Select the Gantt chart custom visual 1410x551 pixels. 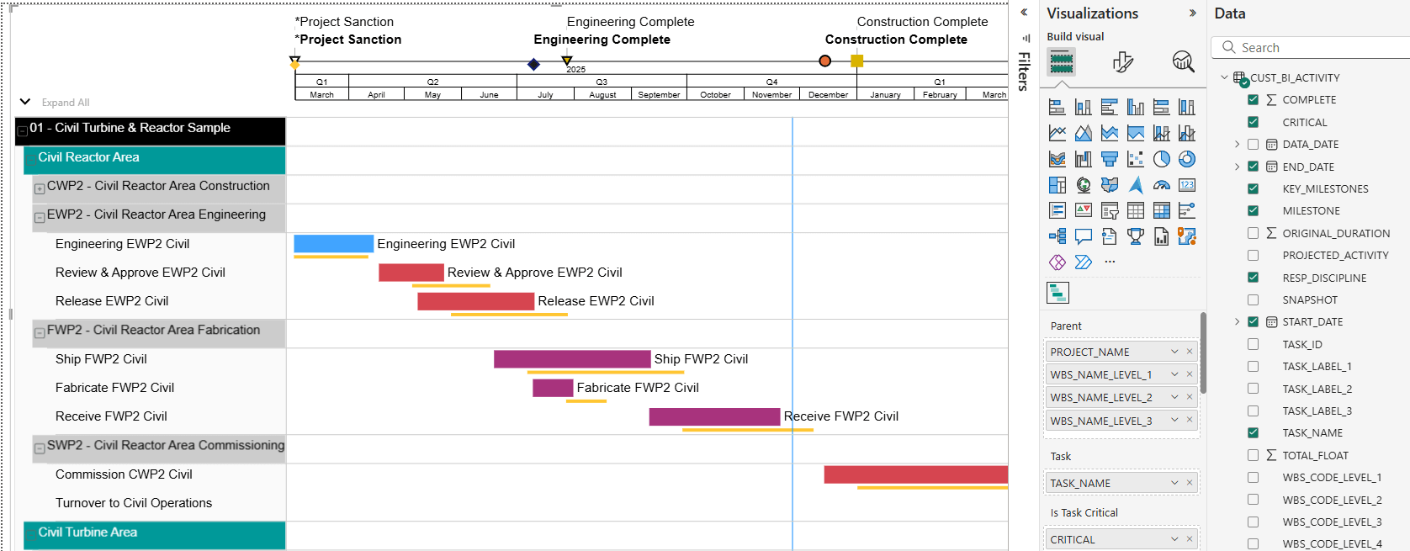[1057, 292]
